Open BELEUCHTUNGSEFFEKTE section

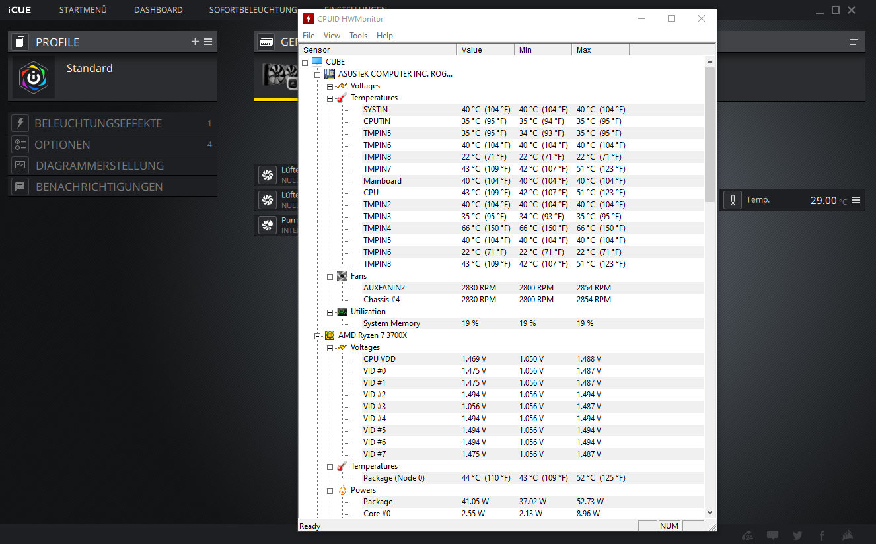(113, 123)
